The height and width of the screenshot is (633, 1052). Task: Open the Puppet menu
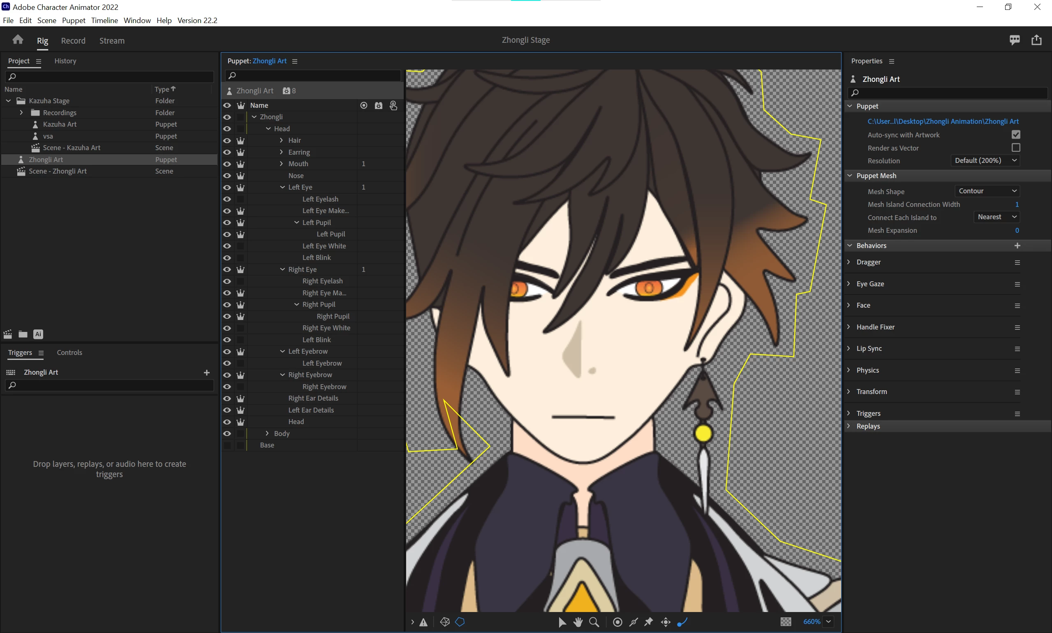point(73,21)
